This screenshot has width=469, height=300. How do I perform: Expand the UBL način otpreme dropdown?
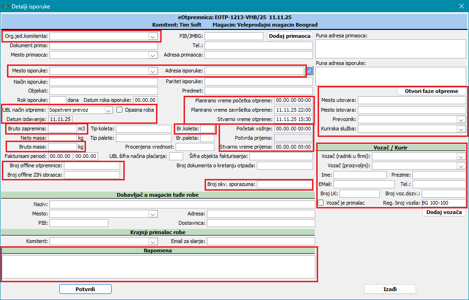[x=108, y=110]
